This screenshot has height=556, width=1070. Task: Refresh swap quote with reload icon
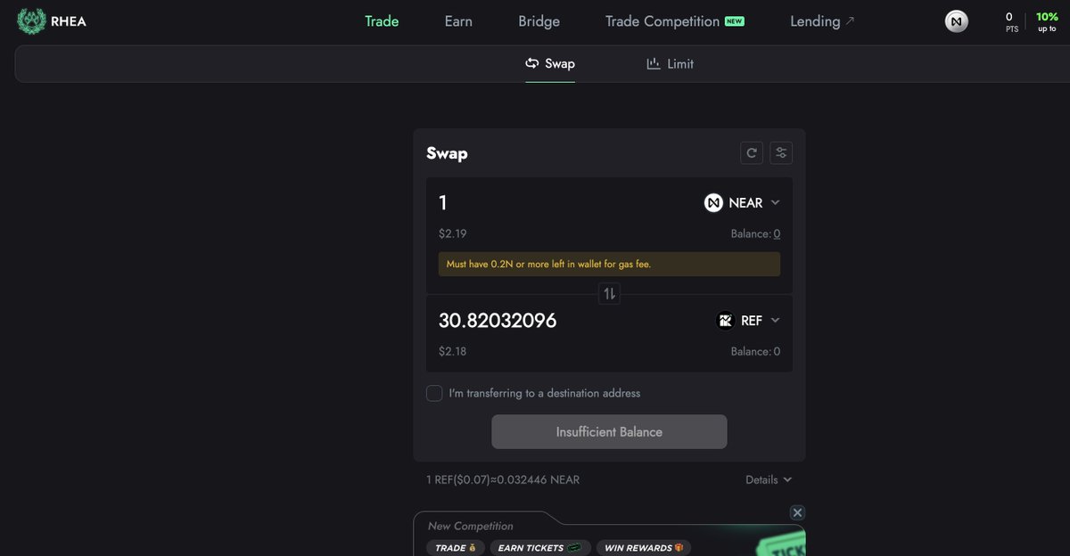[x=752, y=152]
